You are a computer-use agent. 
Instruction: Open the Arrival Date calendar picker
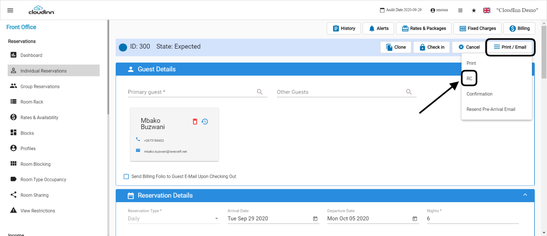[x=315, y=219]
